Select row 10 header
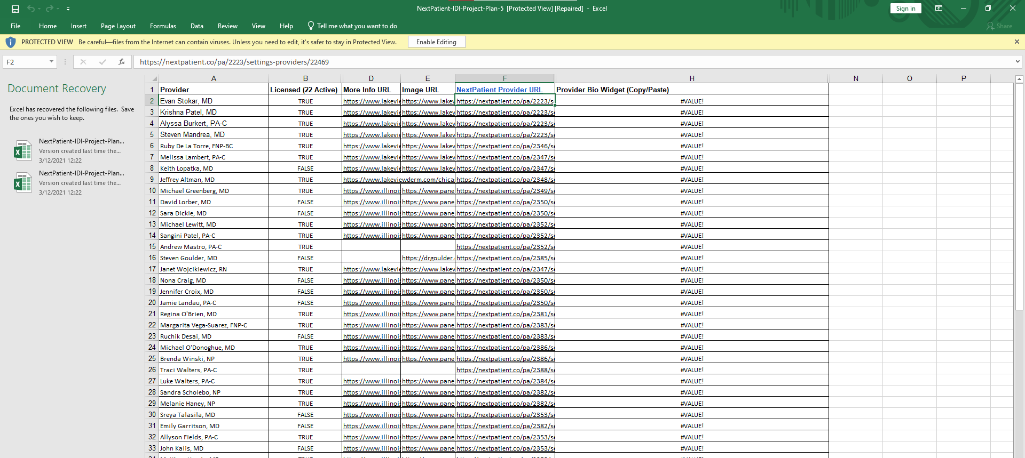This screenshot has height=458, width=1025. click(x=152, y=190)
